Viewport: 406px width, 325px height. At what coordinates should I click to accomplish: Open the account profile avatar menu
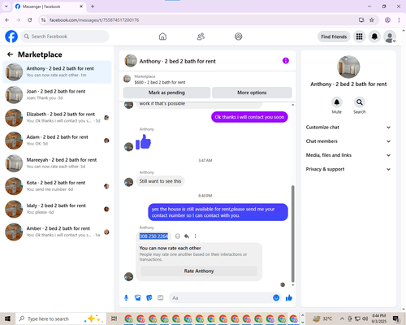click(x=390, y=37)
